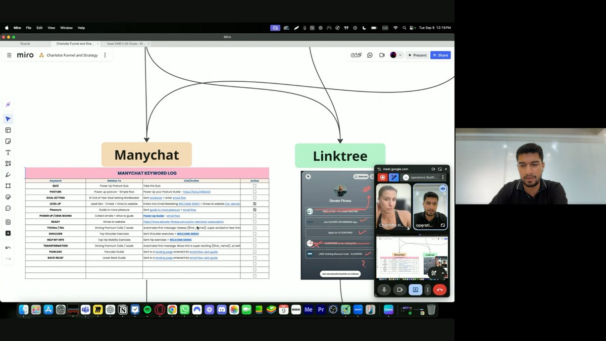
Task: Open Power Up Guide link
Action: pyautogui.click(x=154, y=216)
